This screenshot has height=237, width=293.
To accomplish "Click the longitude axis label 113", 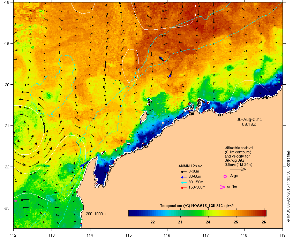I will coord(52,235).
